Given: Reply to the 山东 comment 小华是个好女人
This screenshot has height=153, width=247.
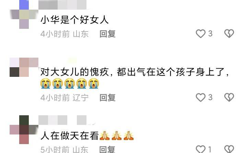Looking at the screenshot, I should click(x=108, y=34).
